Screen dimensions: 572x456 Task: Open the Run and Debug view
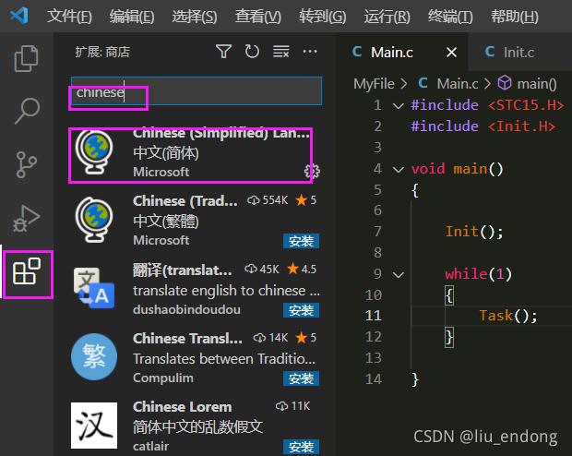26,219
